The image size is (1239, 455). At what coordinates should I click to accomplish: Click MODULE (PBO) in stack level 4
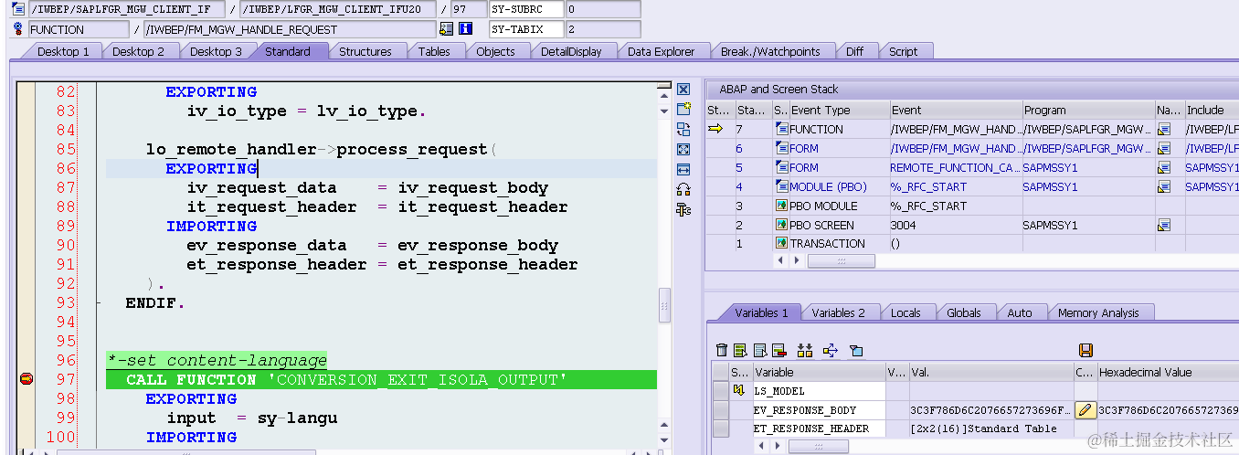point(828,187)
